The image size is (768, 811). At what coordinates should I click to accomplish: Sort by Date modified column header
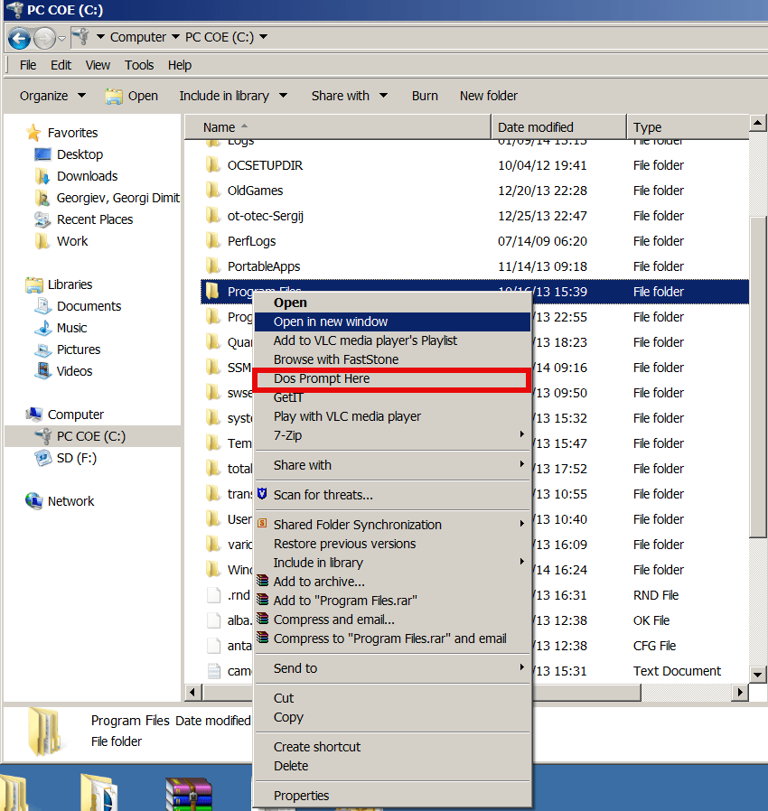(558, 127)
